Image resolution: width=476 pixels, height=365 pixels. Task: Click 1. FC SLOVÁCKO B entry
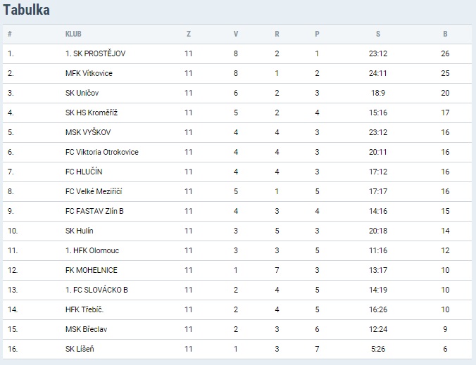click(x=96, y=290)
